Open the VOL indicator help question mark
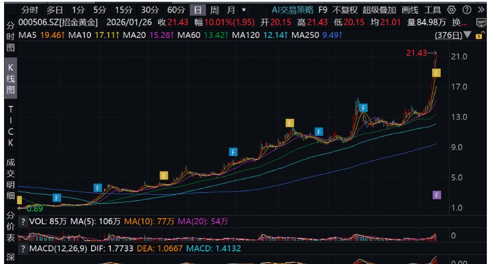 [23, 222]
